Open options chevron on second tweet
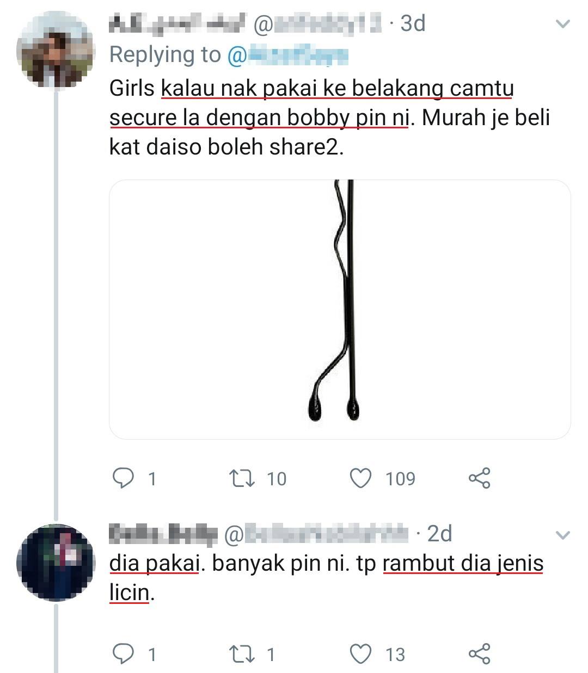The height and width of the screenshot is (673, 588). click(562, 535)
